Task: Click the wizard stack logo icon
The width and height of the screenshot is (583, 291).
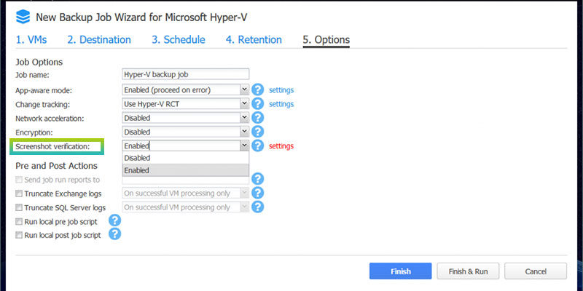Action: 23,17
